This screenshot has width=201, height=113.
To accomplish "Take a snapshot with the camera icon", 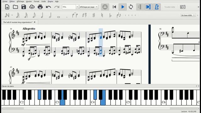I will [x=183, y=7].
